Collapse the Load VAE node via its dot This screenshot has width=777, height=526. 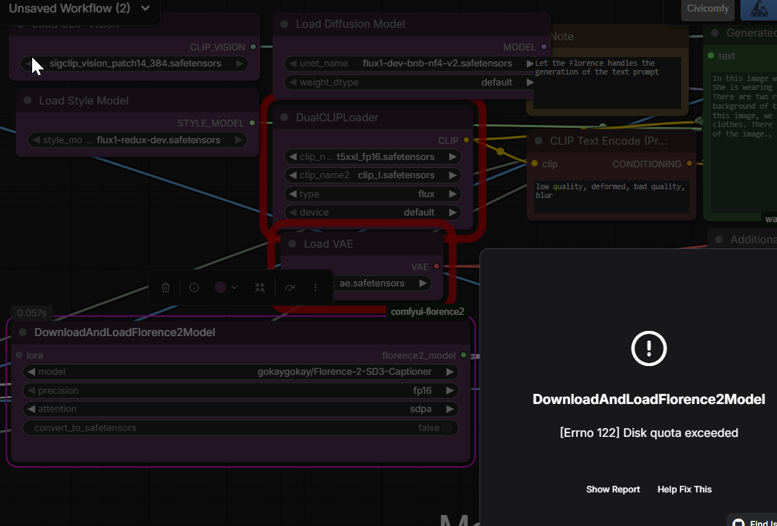tap(292, 244)
